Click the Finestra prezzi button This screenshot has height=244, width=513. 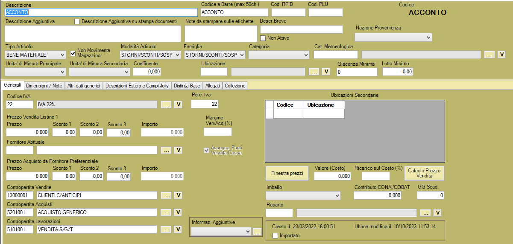coord(287,173)
